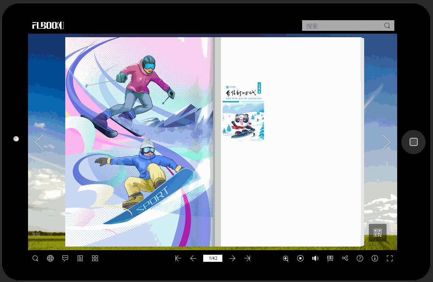The width and height of the screenshot is (433, 282).
Task: Show the page thumbnails grid view
Action: pos(95,258)
